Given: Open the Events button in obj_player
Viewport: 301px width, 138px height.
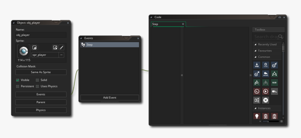Looking at the screenshot, I should [x=41, y=94].
